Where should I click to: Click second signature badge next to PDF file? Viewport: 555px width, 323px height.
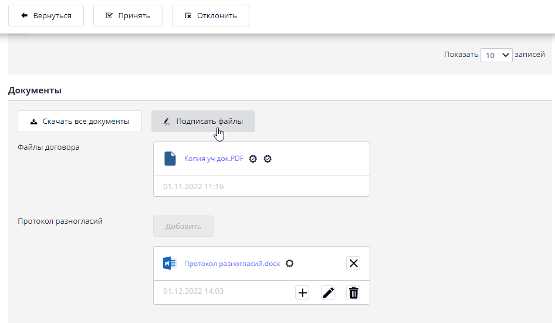[x=268, y=159]
